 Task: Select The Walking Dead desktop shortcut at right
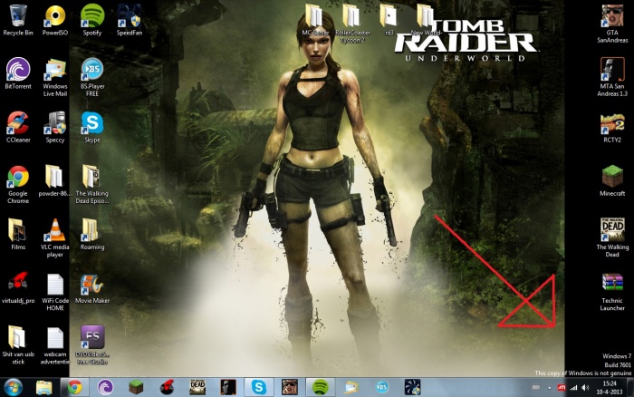point(612,238)
